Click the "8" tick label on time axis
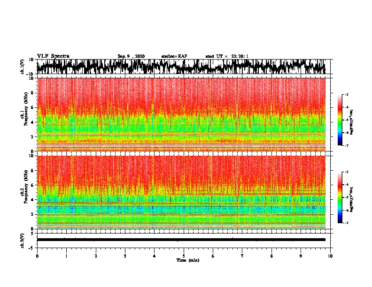This screenshot has width=372, height=287. click(x=271, y=256)
